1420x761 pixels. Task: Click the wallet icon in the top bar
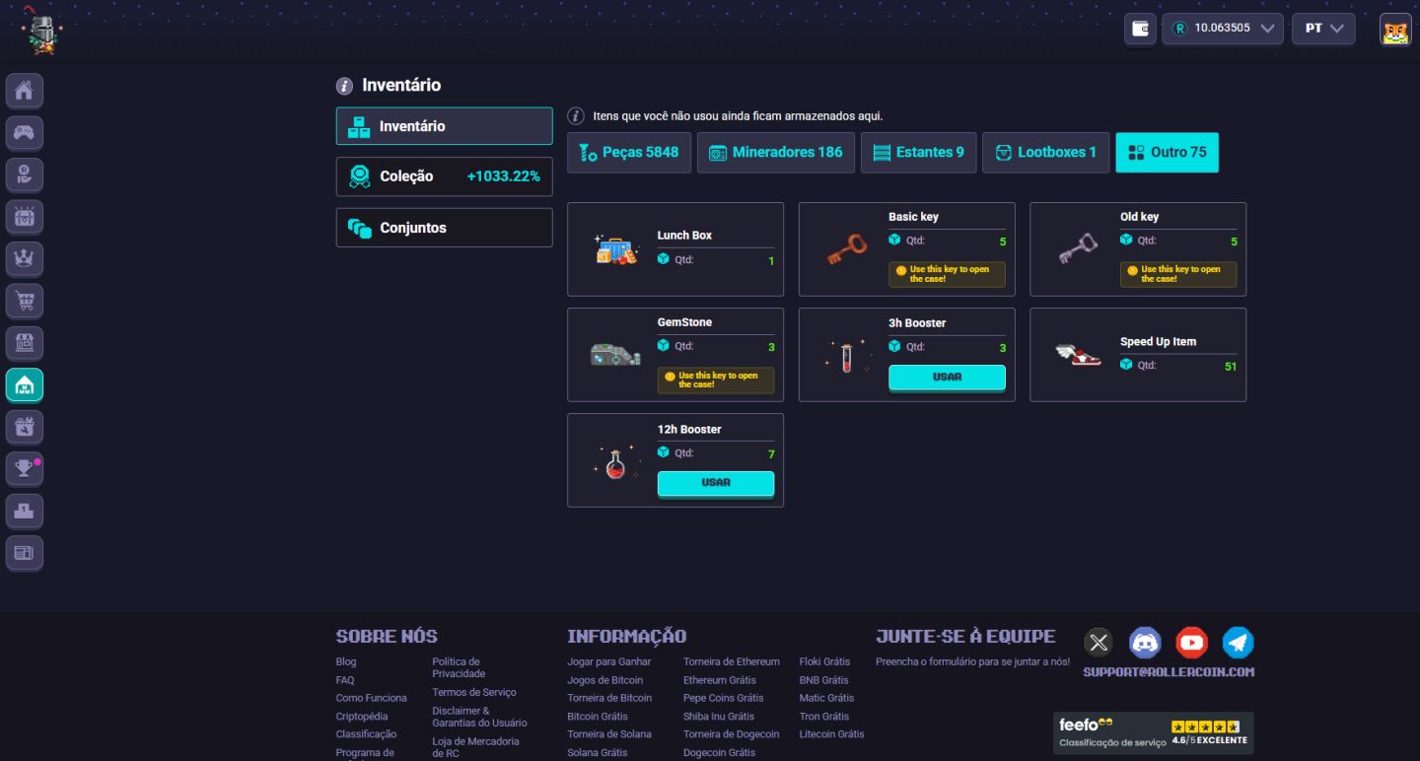tap(1140, 29)
